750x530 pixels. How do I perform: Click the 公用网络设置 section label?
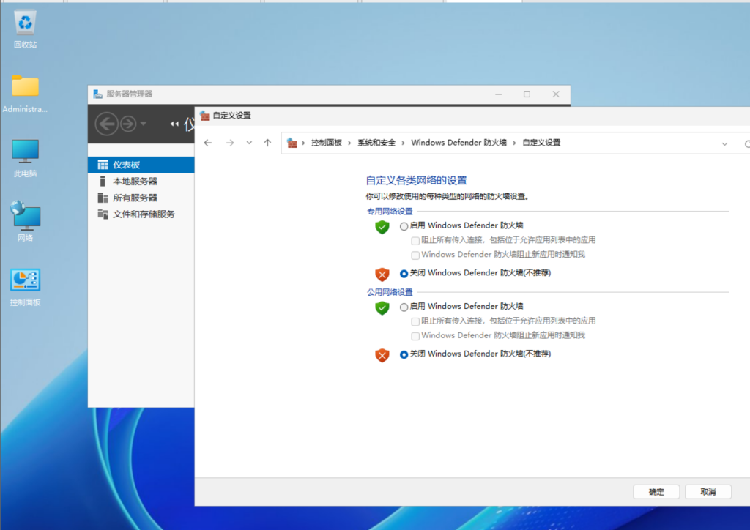coord(390,292)
